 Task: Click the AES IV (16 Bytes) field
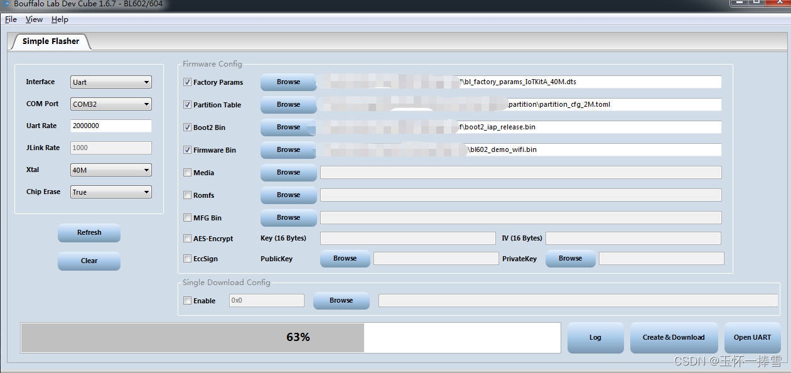pos(633,239)
